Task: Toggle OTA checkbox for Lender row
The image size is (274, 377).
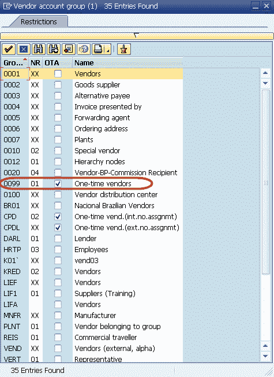Action: tap(58, 238)
